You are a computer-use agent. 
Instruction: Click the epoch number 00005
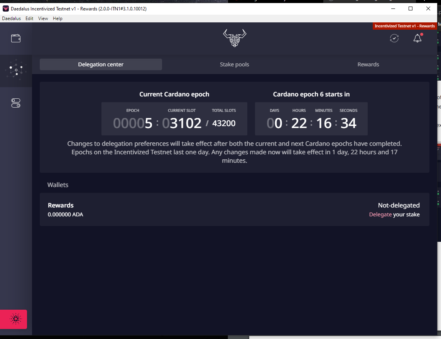132,123
